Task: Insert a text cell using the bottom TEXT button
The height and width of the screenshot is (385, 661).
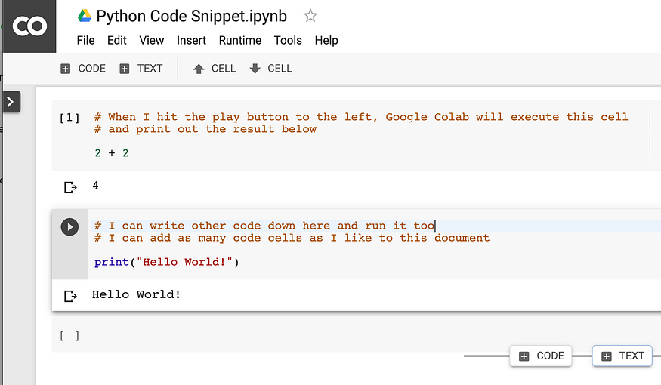Action: (x=622, y=356)
